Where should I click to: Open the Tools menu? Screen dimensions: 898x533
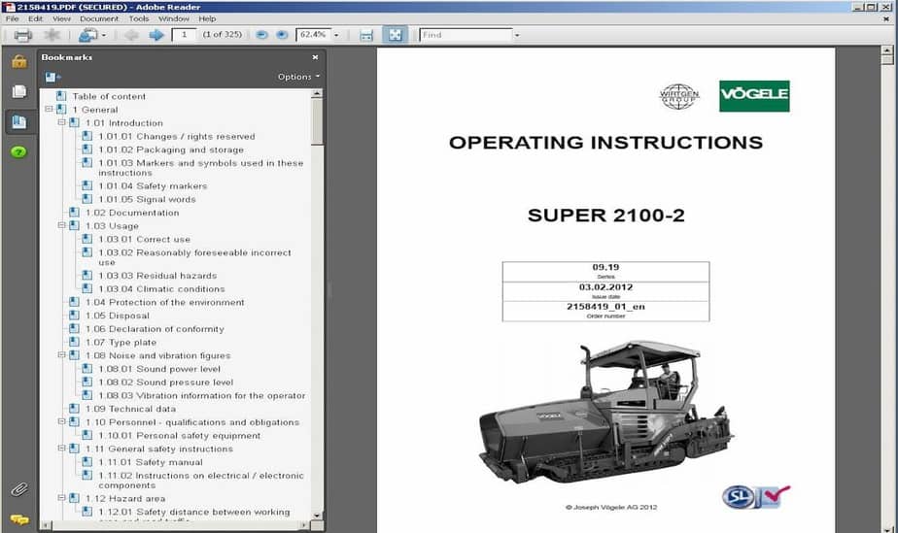139,18
